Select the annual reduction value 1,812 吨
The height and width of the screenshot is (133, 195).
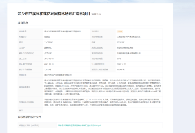point(48,69)
